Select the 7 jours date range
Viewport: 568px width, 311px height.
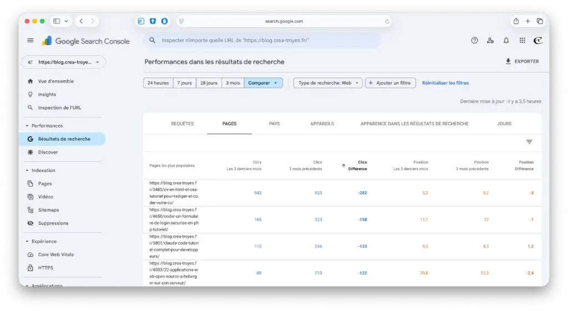186,83
